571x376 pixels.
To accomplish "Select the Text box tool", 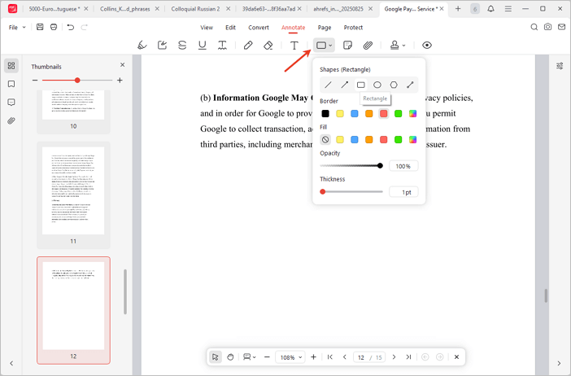I will point(294,46).
